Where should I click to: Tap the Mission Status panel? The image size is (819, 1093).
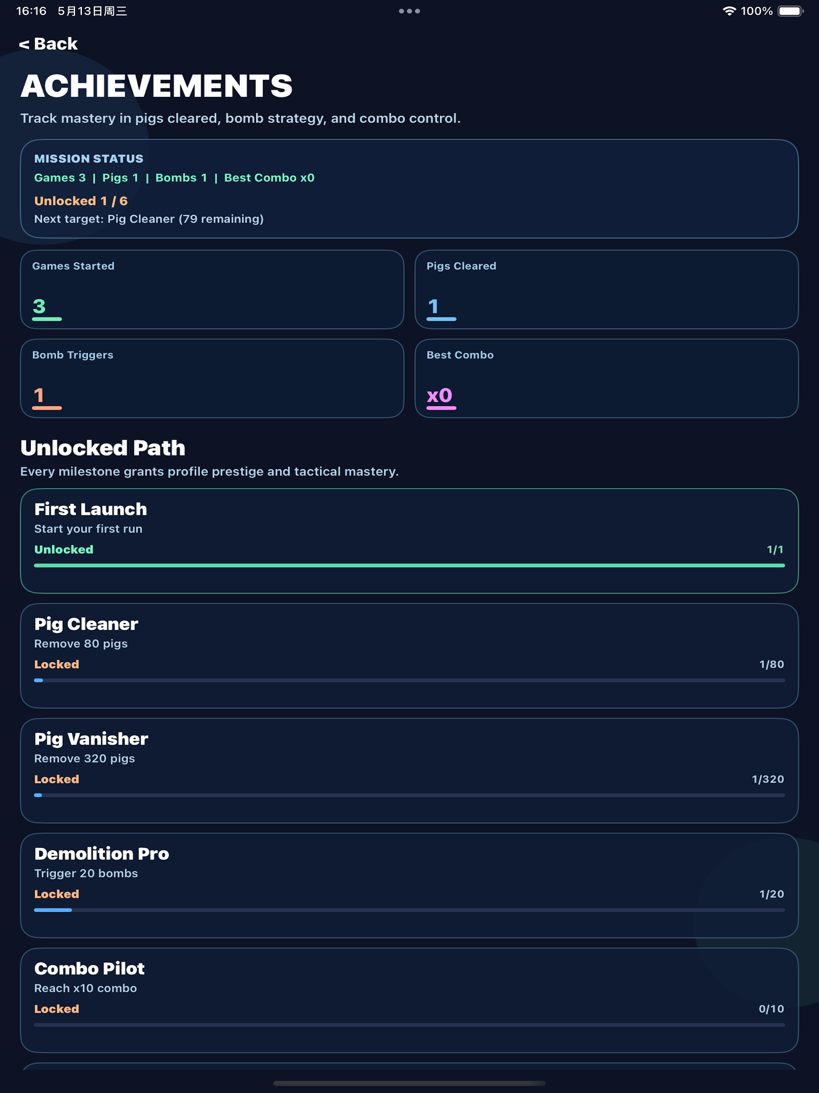tap(409, 189)
